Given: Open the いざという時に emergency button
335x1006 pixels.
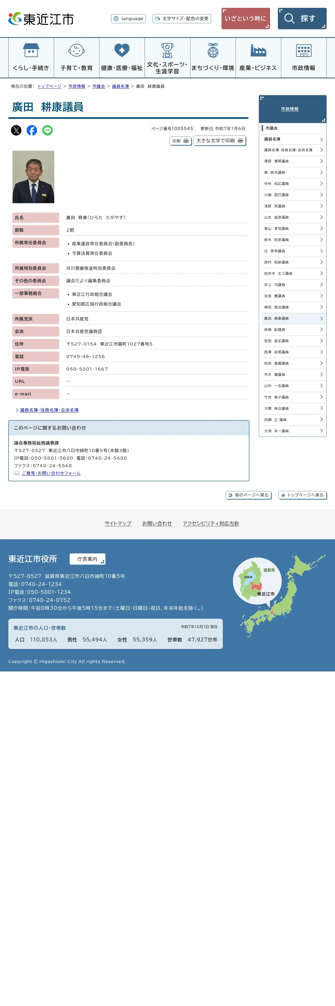Looking at the screenshot, I should tap(246, 18).
